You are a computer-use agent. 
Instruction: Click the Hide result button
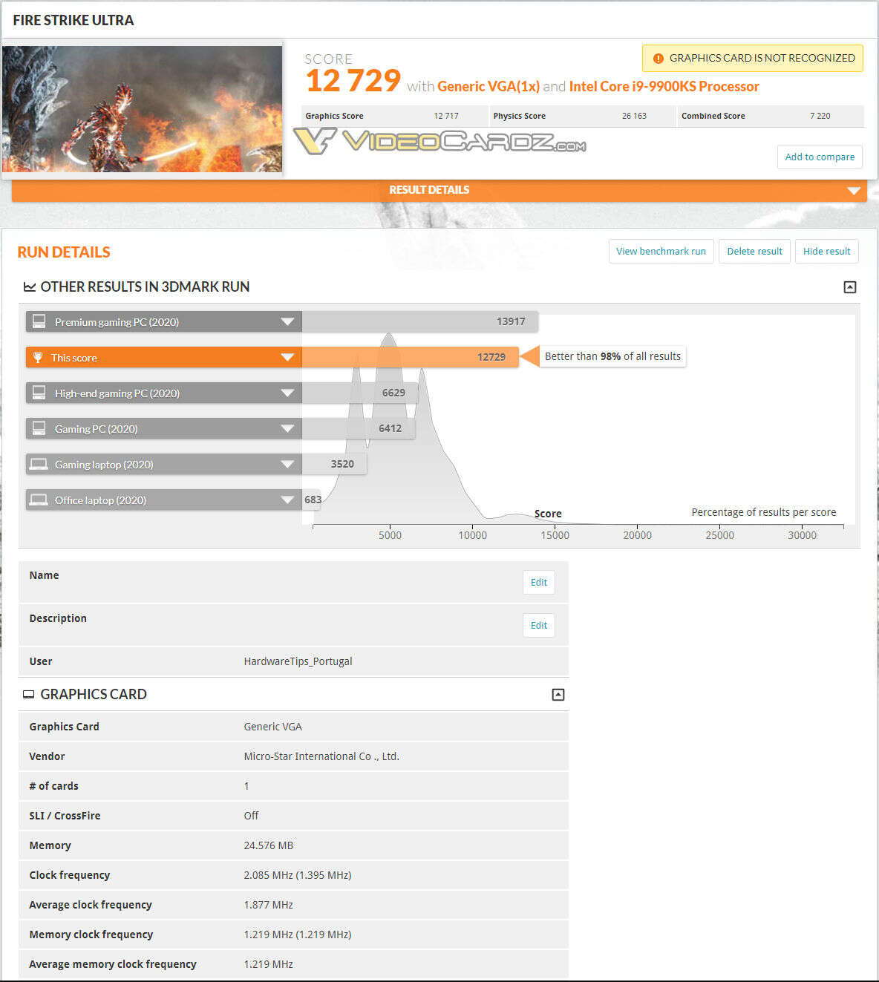click(826, 251)
